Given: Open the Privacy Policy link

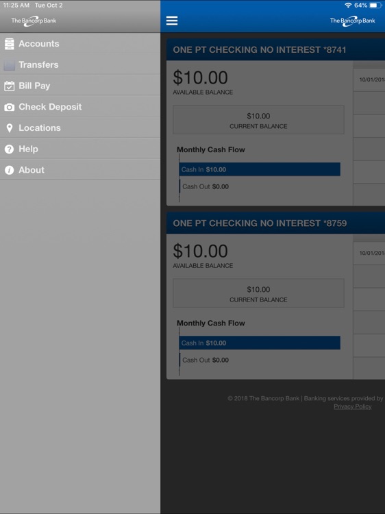Looking at the screenshot, I should pos(353,406).
